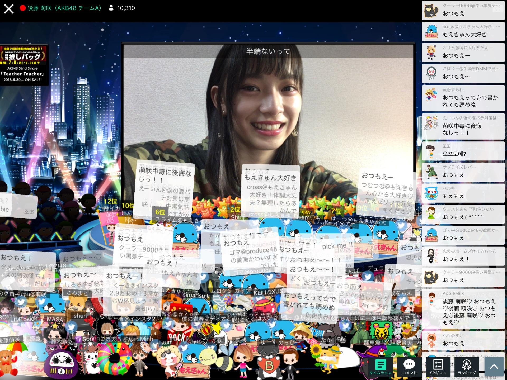Tap the shun audience name label
507x380 pixels.
coord(80,316)
